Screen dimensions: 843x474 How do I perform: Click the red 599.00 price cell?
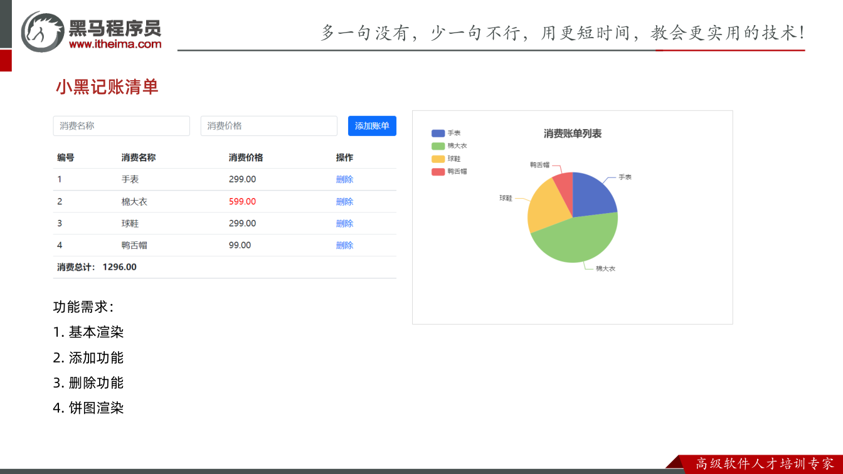(x=242, y=201)
